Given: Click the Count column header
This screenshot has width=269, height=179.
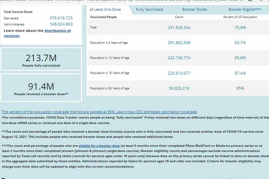Looking at the screenshot, I should [x=179, y=17].
